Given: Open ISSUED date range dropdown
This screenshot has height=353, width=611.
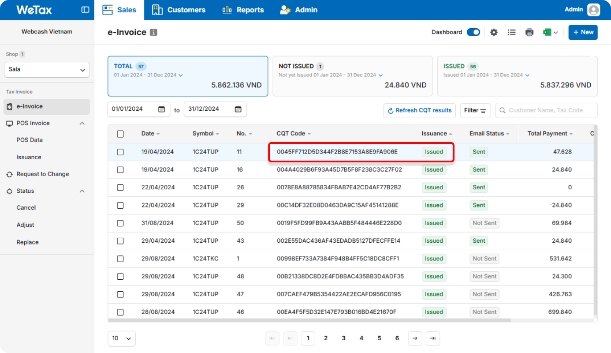Looking at the screenshot, I should pyautogui.click(x=528, y=75).
